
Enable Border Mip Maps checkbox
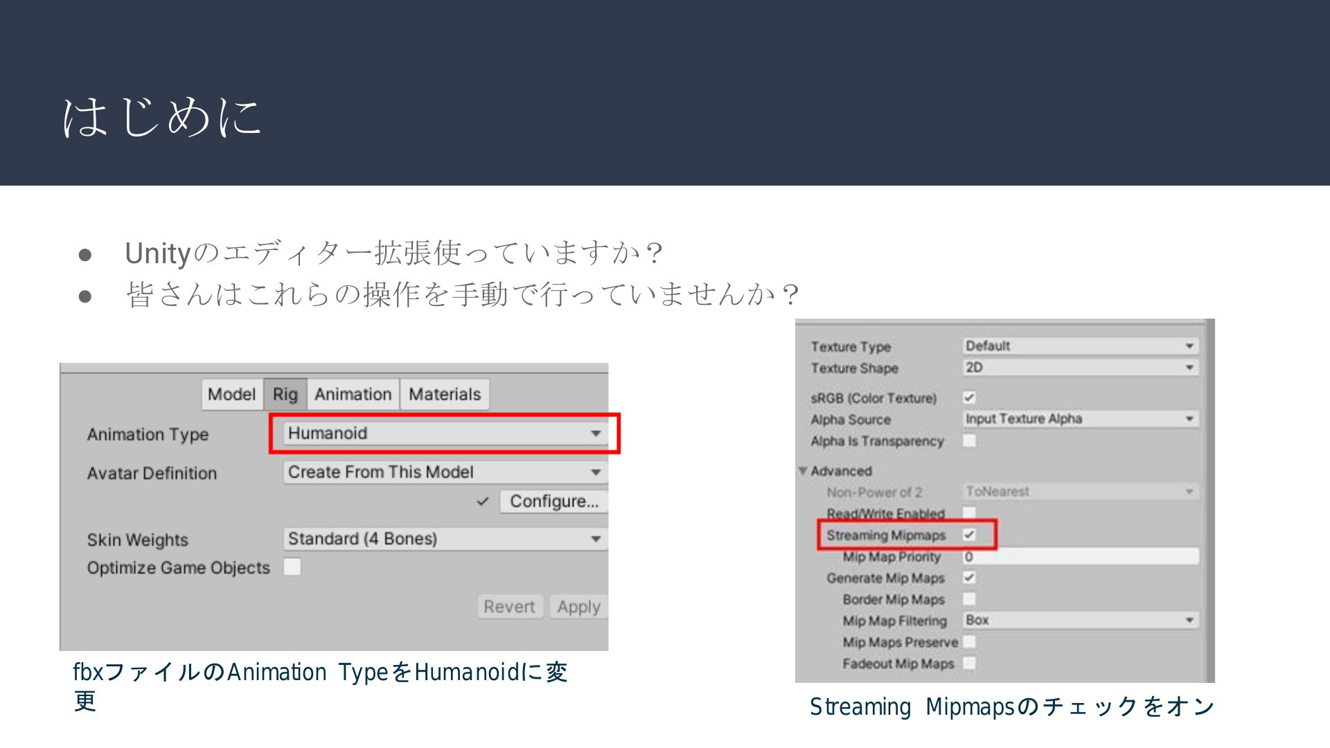pos(969,599)
